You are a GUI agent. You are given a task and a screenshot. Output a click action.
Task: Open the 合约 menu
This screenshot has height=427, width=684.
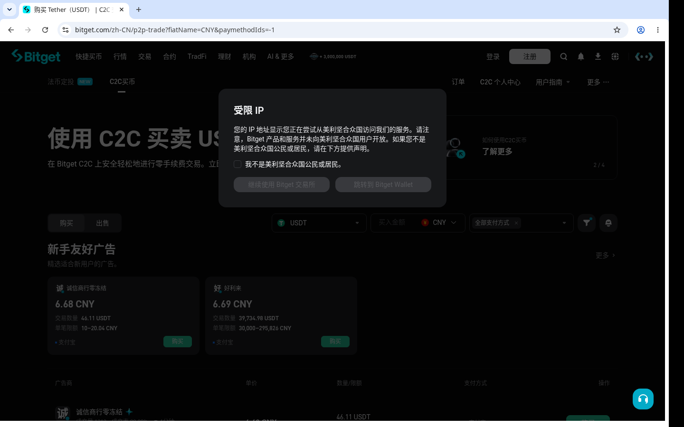tap(170, 56)
